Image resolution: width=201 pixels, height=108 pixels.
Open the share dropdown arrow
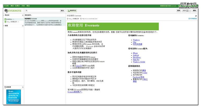click(x=190, y=11)
